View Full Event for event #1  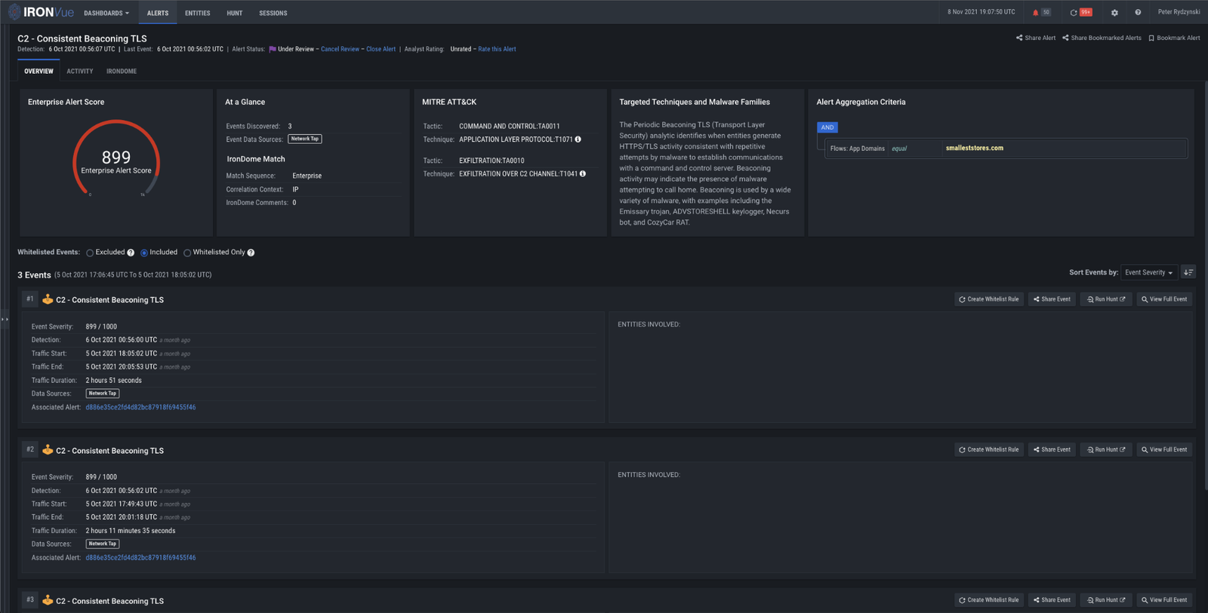[1164, 299]
